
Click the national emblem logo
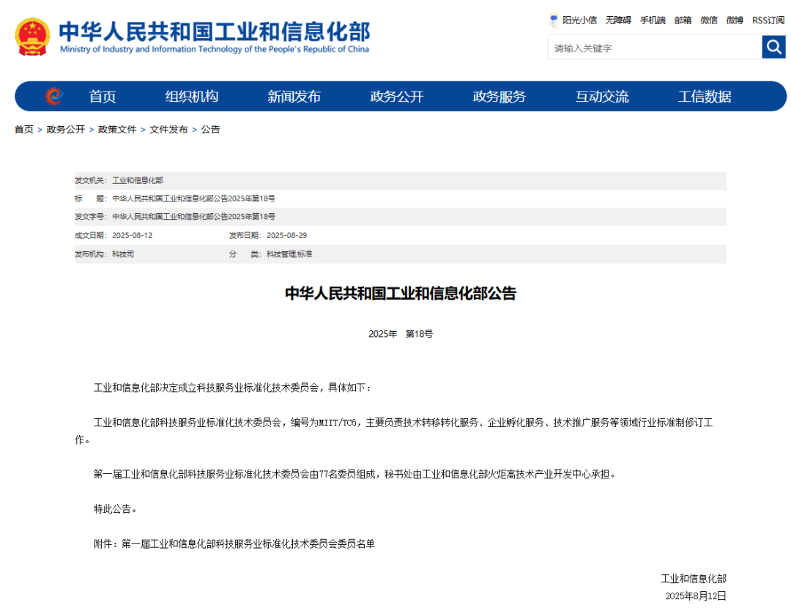coord(32,37)
